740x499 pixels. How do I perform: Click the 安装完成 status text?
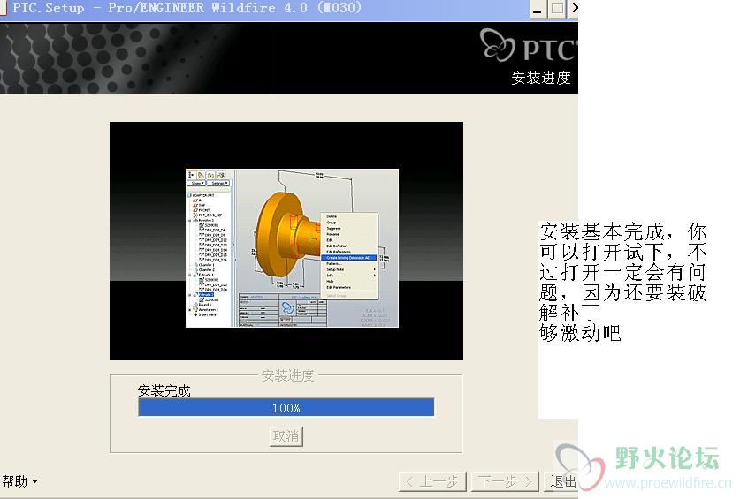pyautogui.click(x=164, y=390)
